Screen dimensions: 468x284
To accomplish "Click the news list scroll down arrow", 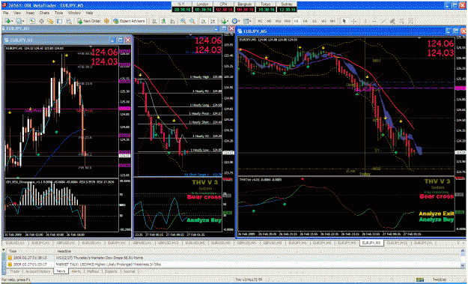I will [x=463, y=265].
